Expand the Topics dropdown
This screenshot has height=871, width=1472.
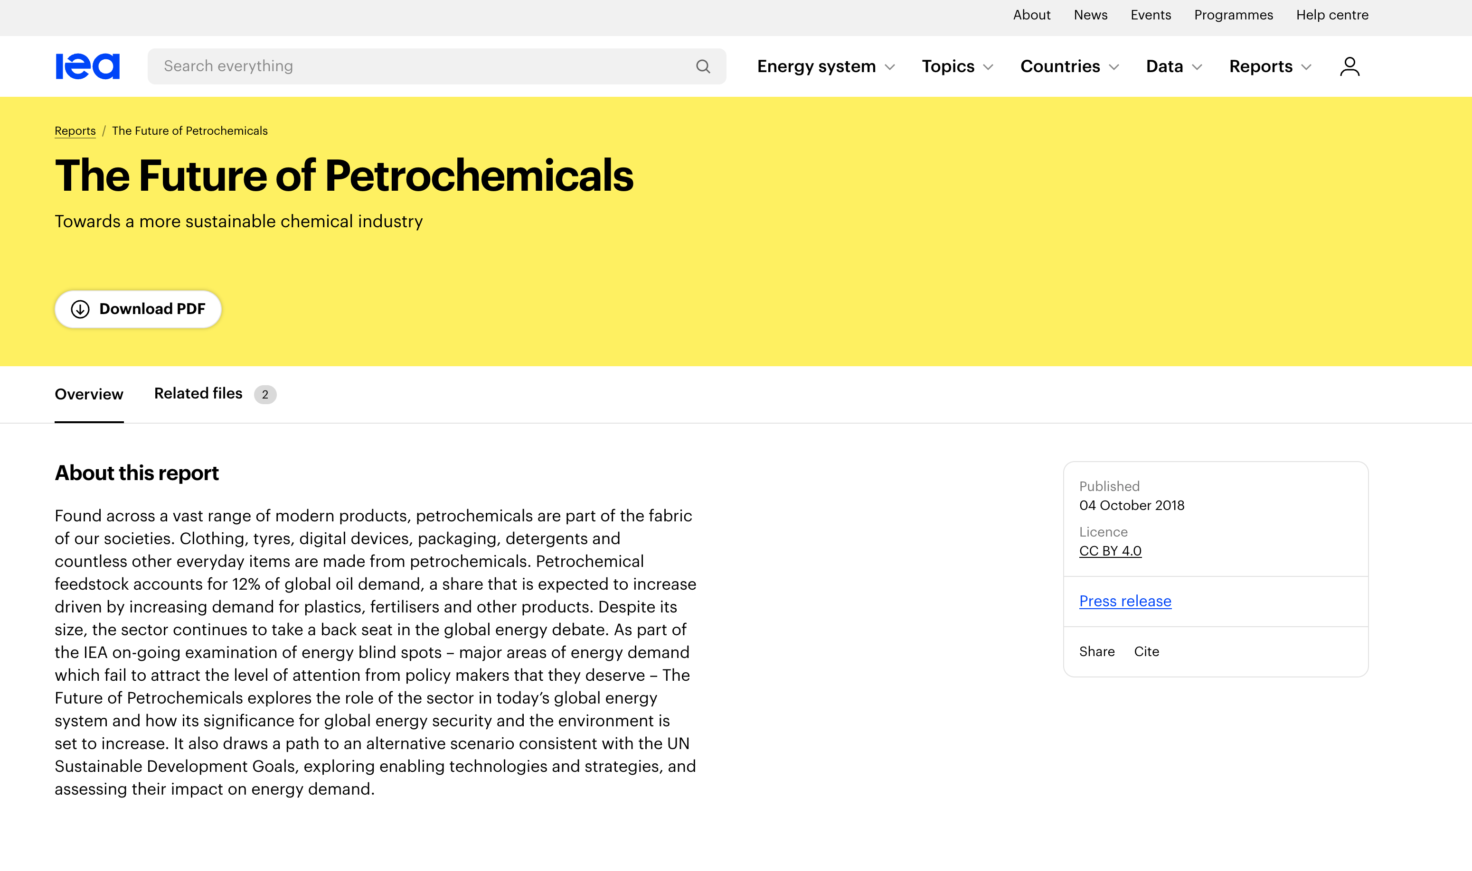957,66
